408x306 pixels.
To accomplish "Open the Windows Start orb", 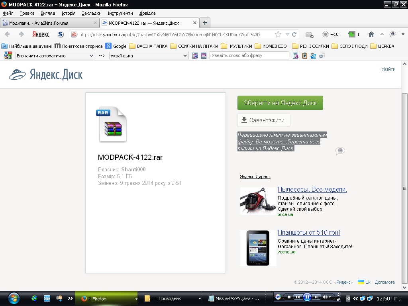I will point(14,298).
